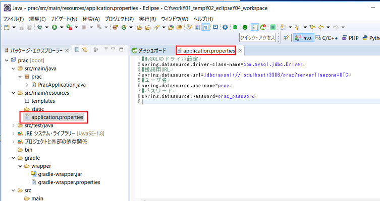The image size is (380, 201).
Task: Switch to the Java perspective
Action: pyautogui.click(x=303, y=38)
